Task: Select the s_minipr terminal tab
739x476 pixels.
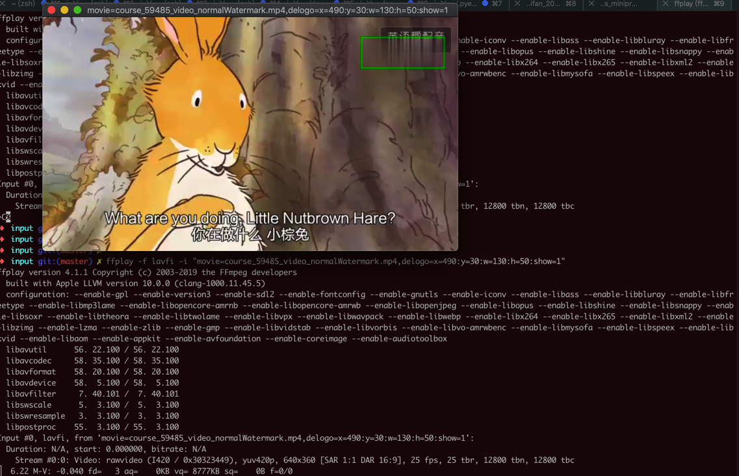Action: (618, 4)
